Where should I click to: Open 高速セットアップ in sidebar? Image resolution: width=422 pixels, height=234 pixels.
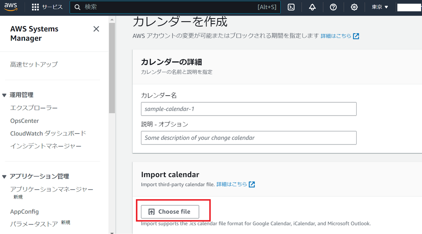click(x=34, y=64)
